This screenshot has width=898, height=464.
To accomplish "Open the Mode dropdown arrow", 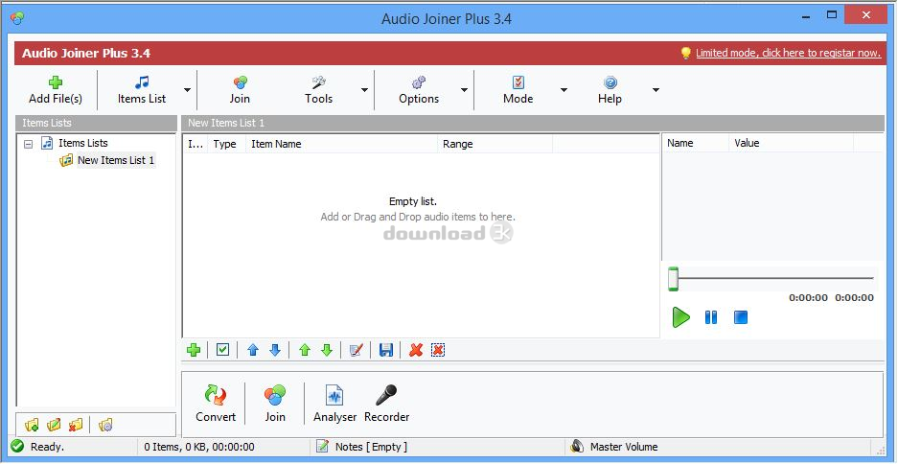I will tap(564, 90).
